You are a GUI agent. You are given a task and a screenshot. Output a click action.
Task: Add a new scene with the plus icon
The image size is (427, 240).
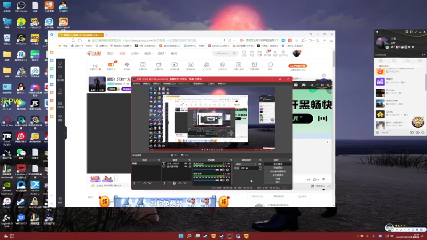pos(134,183)
